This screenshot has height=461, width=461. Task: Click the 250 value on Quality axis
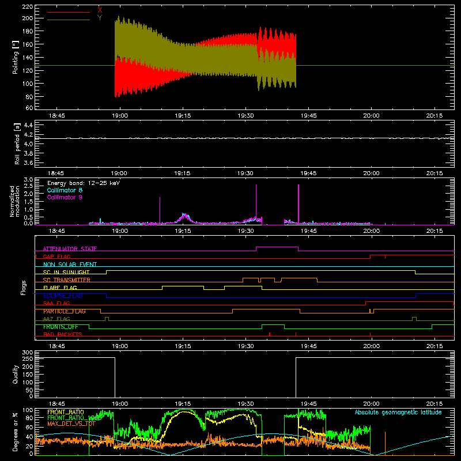(27, 358)
